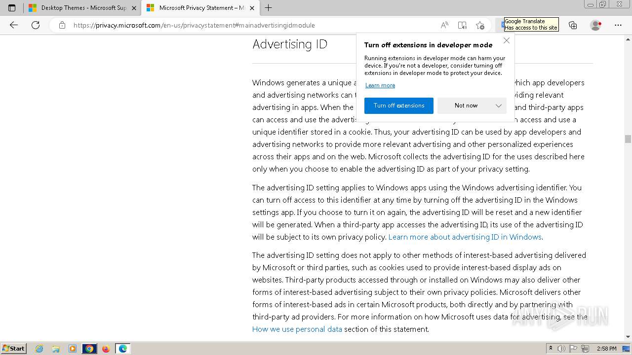Follow How we use personal data link
This screenshot has height=355, width=632.
coord(297,329)
